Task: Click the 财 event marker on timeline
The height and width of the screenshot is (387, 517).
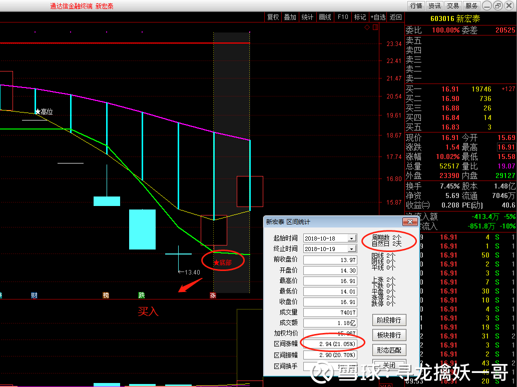Action: [x=35, y=295]
